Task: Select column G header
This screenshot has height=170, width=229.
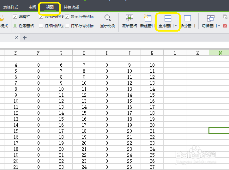Action: pyautogui.click(x=61, y=53)
